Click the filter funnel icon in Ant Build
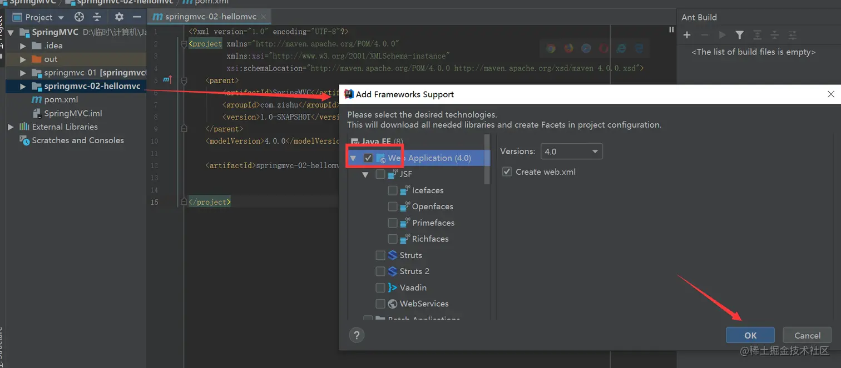This screenshot has height=368, width=841. pos(739,35)
